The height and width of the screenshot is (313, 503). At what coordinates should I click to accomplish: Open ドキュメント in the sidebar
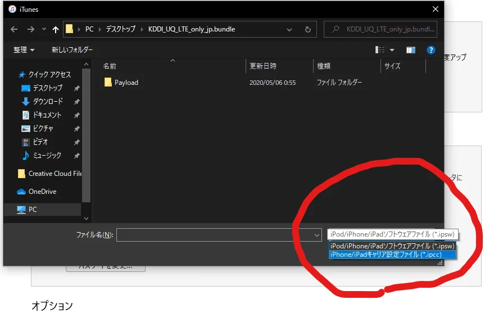tap(41, 115)
